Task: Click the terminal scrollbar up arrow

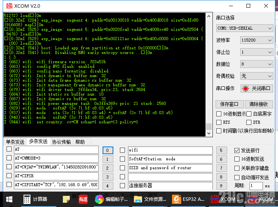Action: tap(209, 16)
